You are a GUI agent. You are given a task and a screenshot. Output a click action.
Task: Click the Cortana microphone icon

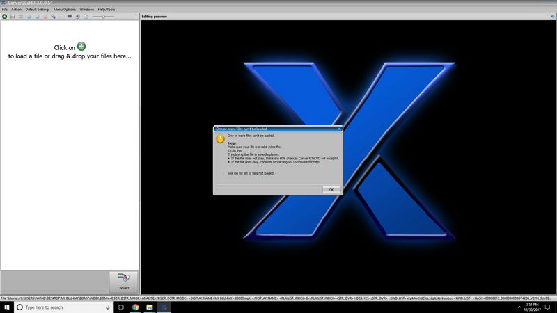[x=108, y=307]
